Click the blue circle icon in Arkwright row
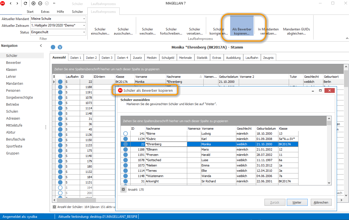 tap(126, 181)
